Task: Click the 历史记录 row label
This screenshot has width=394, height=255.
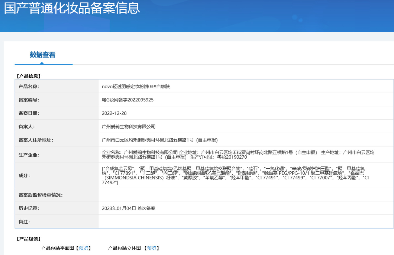Action: 29,208
